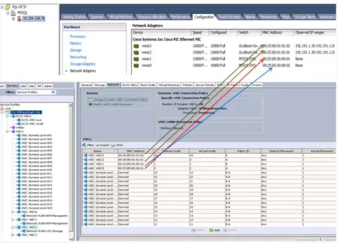Click the Change Dynamic vNIC Connection Policy icon
Image resolution: width=338 pixels, height=247 pixels.
(x=90, y=100)
